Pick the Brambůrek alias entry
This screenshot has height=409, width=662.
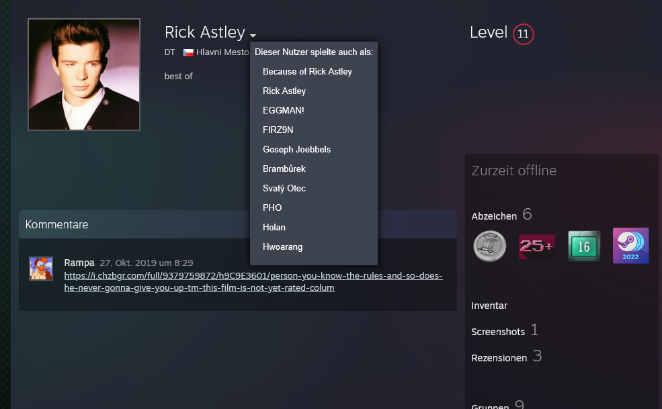click(x=284, y=169)
